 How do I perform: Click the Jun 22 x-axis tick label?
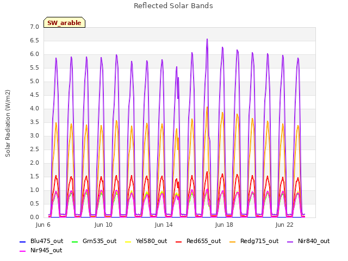tap(284, 225)
